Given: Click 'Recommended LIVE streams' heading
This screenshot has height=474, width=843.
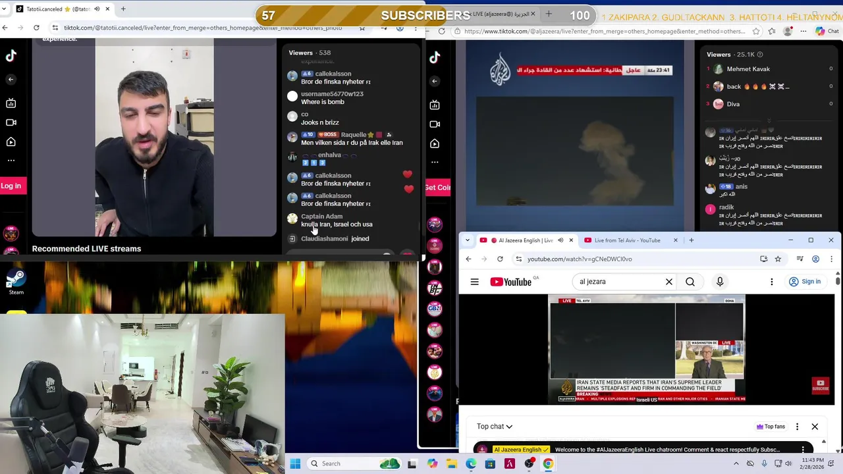Looking at the screenshot, I should click(x=86, y=249).
